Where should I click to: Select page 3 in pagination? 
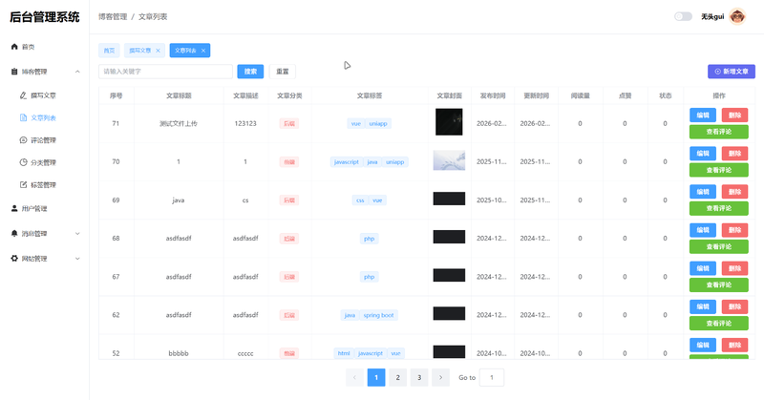419,378
